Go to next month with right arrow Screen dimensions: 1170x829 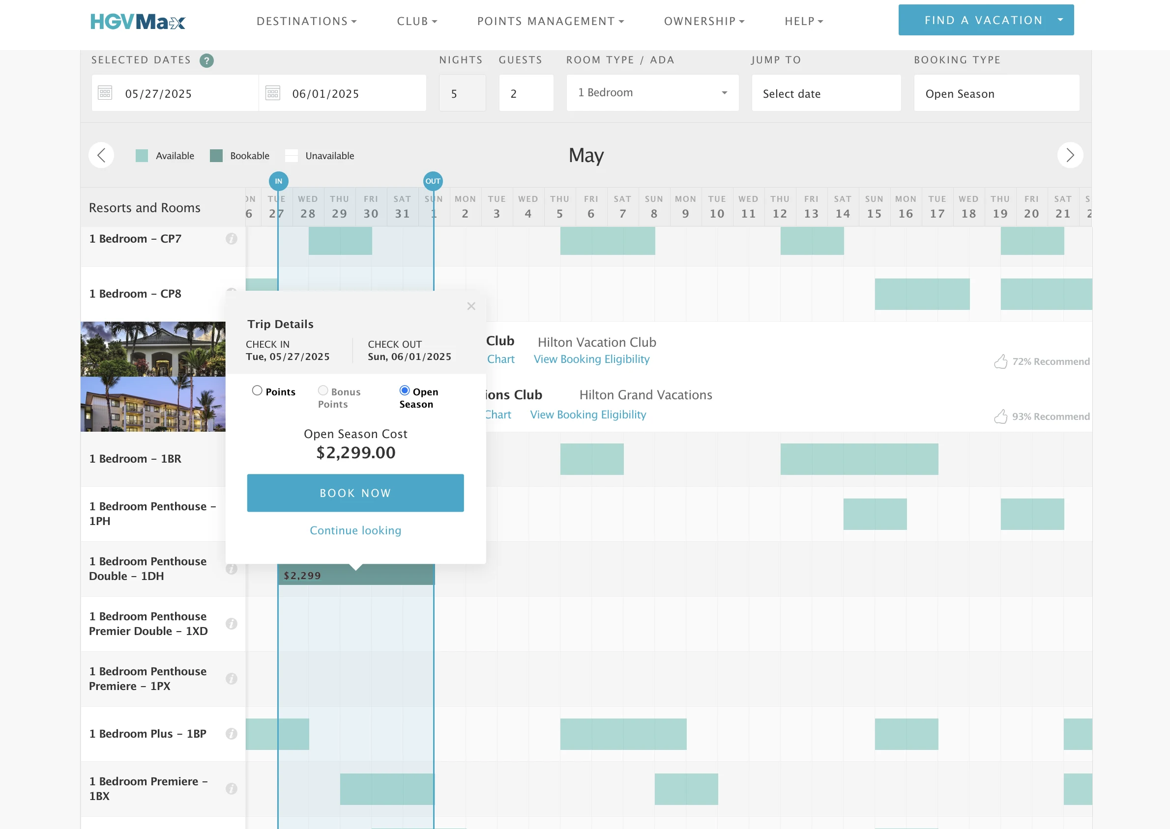[1070, 155]
